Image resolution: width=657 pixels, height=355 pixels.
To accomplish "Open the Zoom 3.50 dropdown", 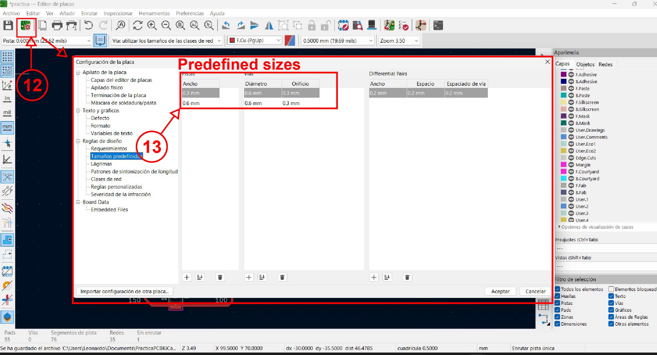I will (399, 41).
